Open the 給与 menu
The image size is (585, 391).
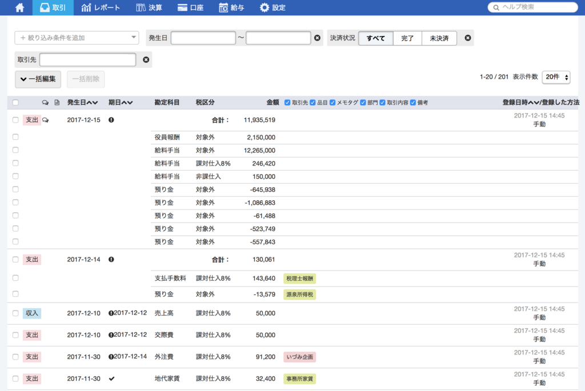click(231, 7)
